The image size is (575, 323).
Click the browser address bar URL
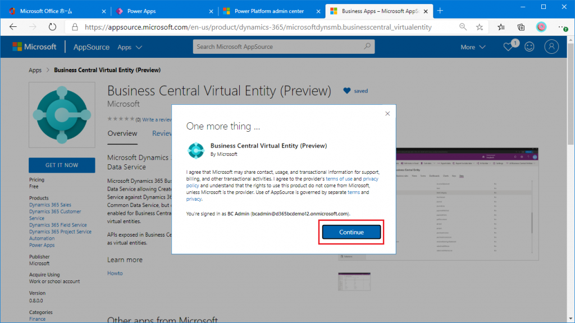[x=258, y=27]
